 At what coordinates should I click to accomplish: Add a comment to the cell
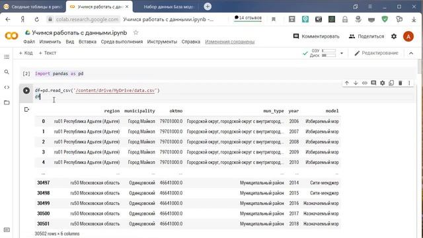coord(373,83)
